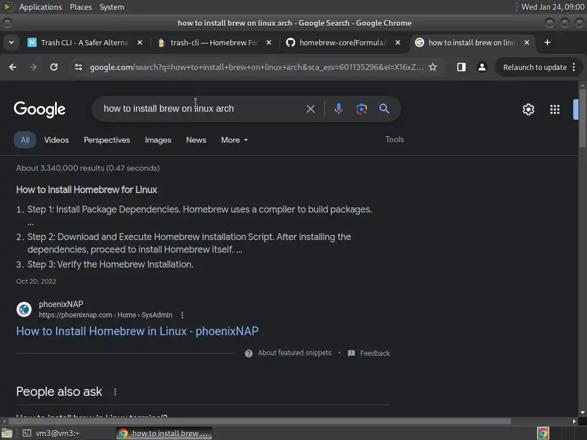Expand the More search filters

pos(234,140)
